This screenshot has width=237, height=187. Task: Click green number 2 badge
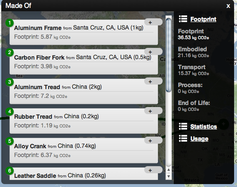(x=10, y=52)
